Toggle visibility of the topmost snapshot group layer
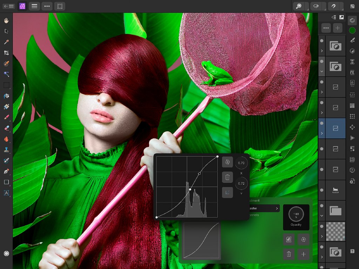The height and width of the screenshot is (269, 359). click(322, 41)
